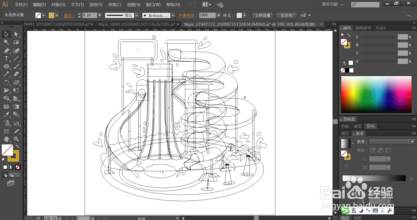Open 文件(F) menu

pyautogui.click(x=21, y=4)
